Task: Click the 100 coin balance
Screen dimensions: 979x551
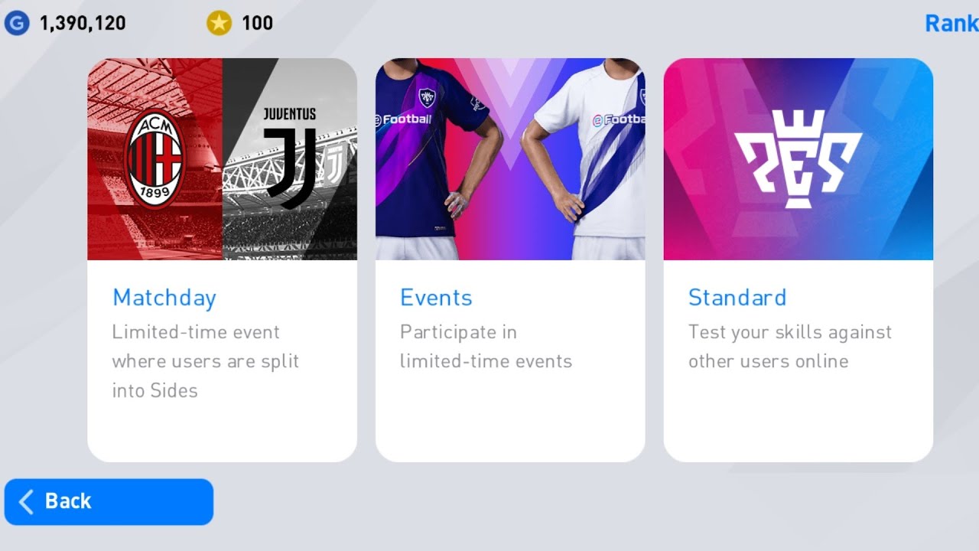Action: pos(257,23)
